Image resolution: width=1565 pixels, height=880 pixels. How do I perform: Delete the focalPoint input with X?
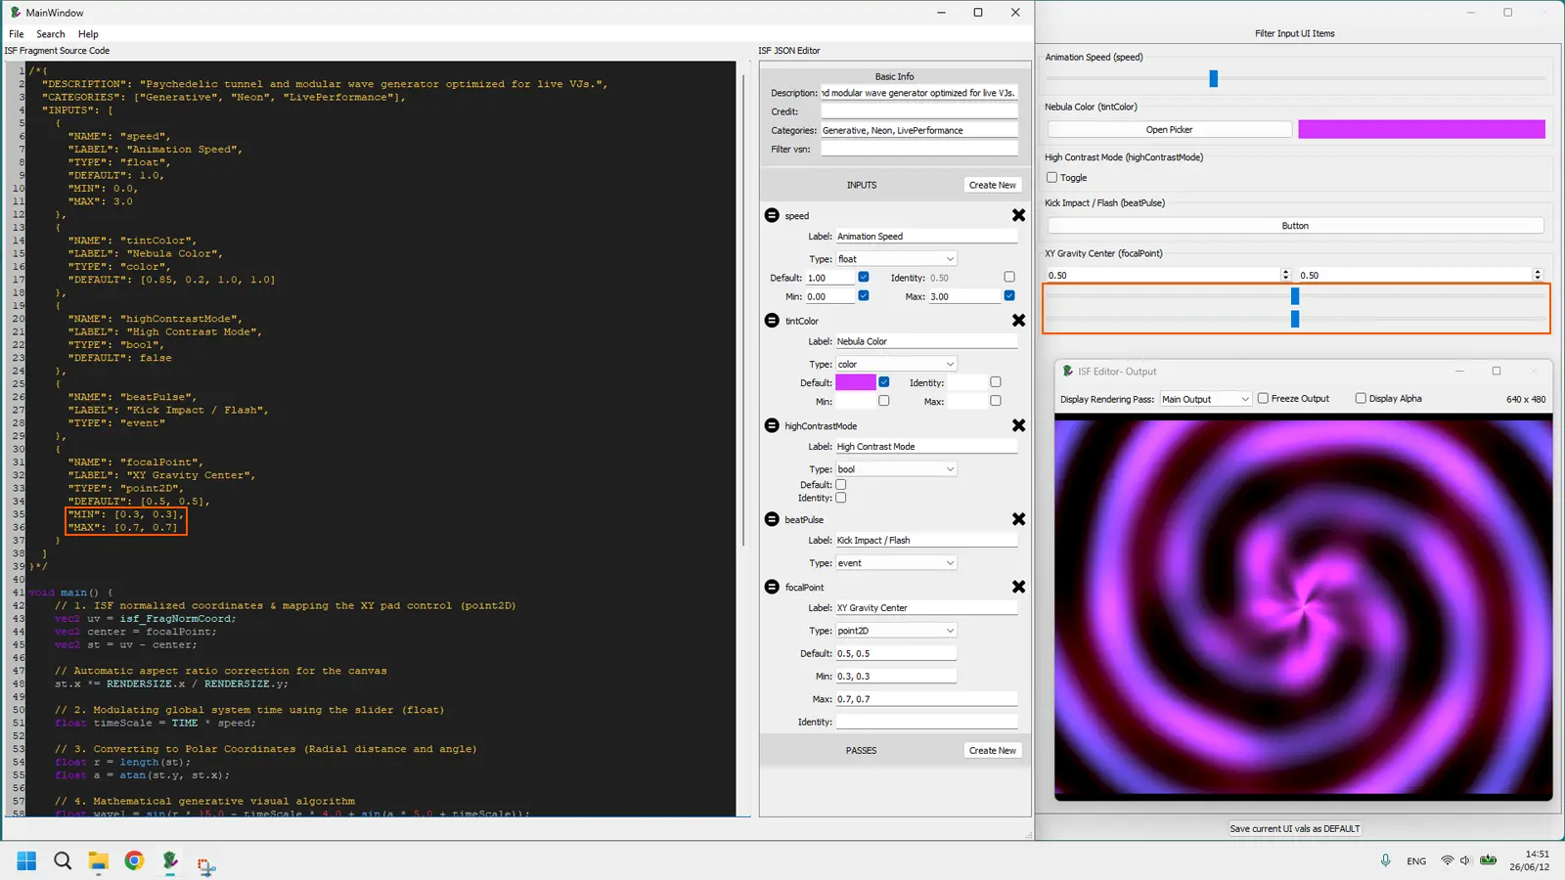tap(1018, 587)
